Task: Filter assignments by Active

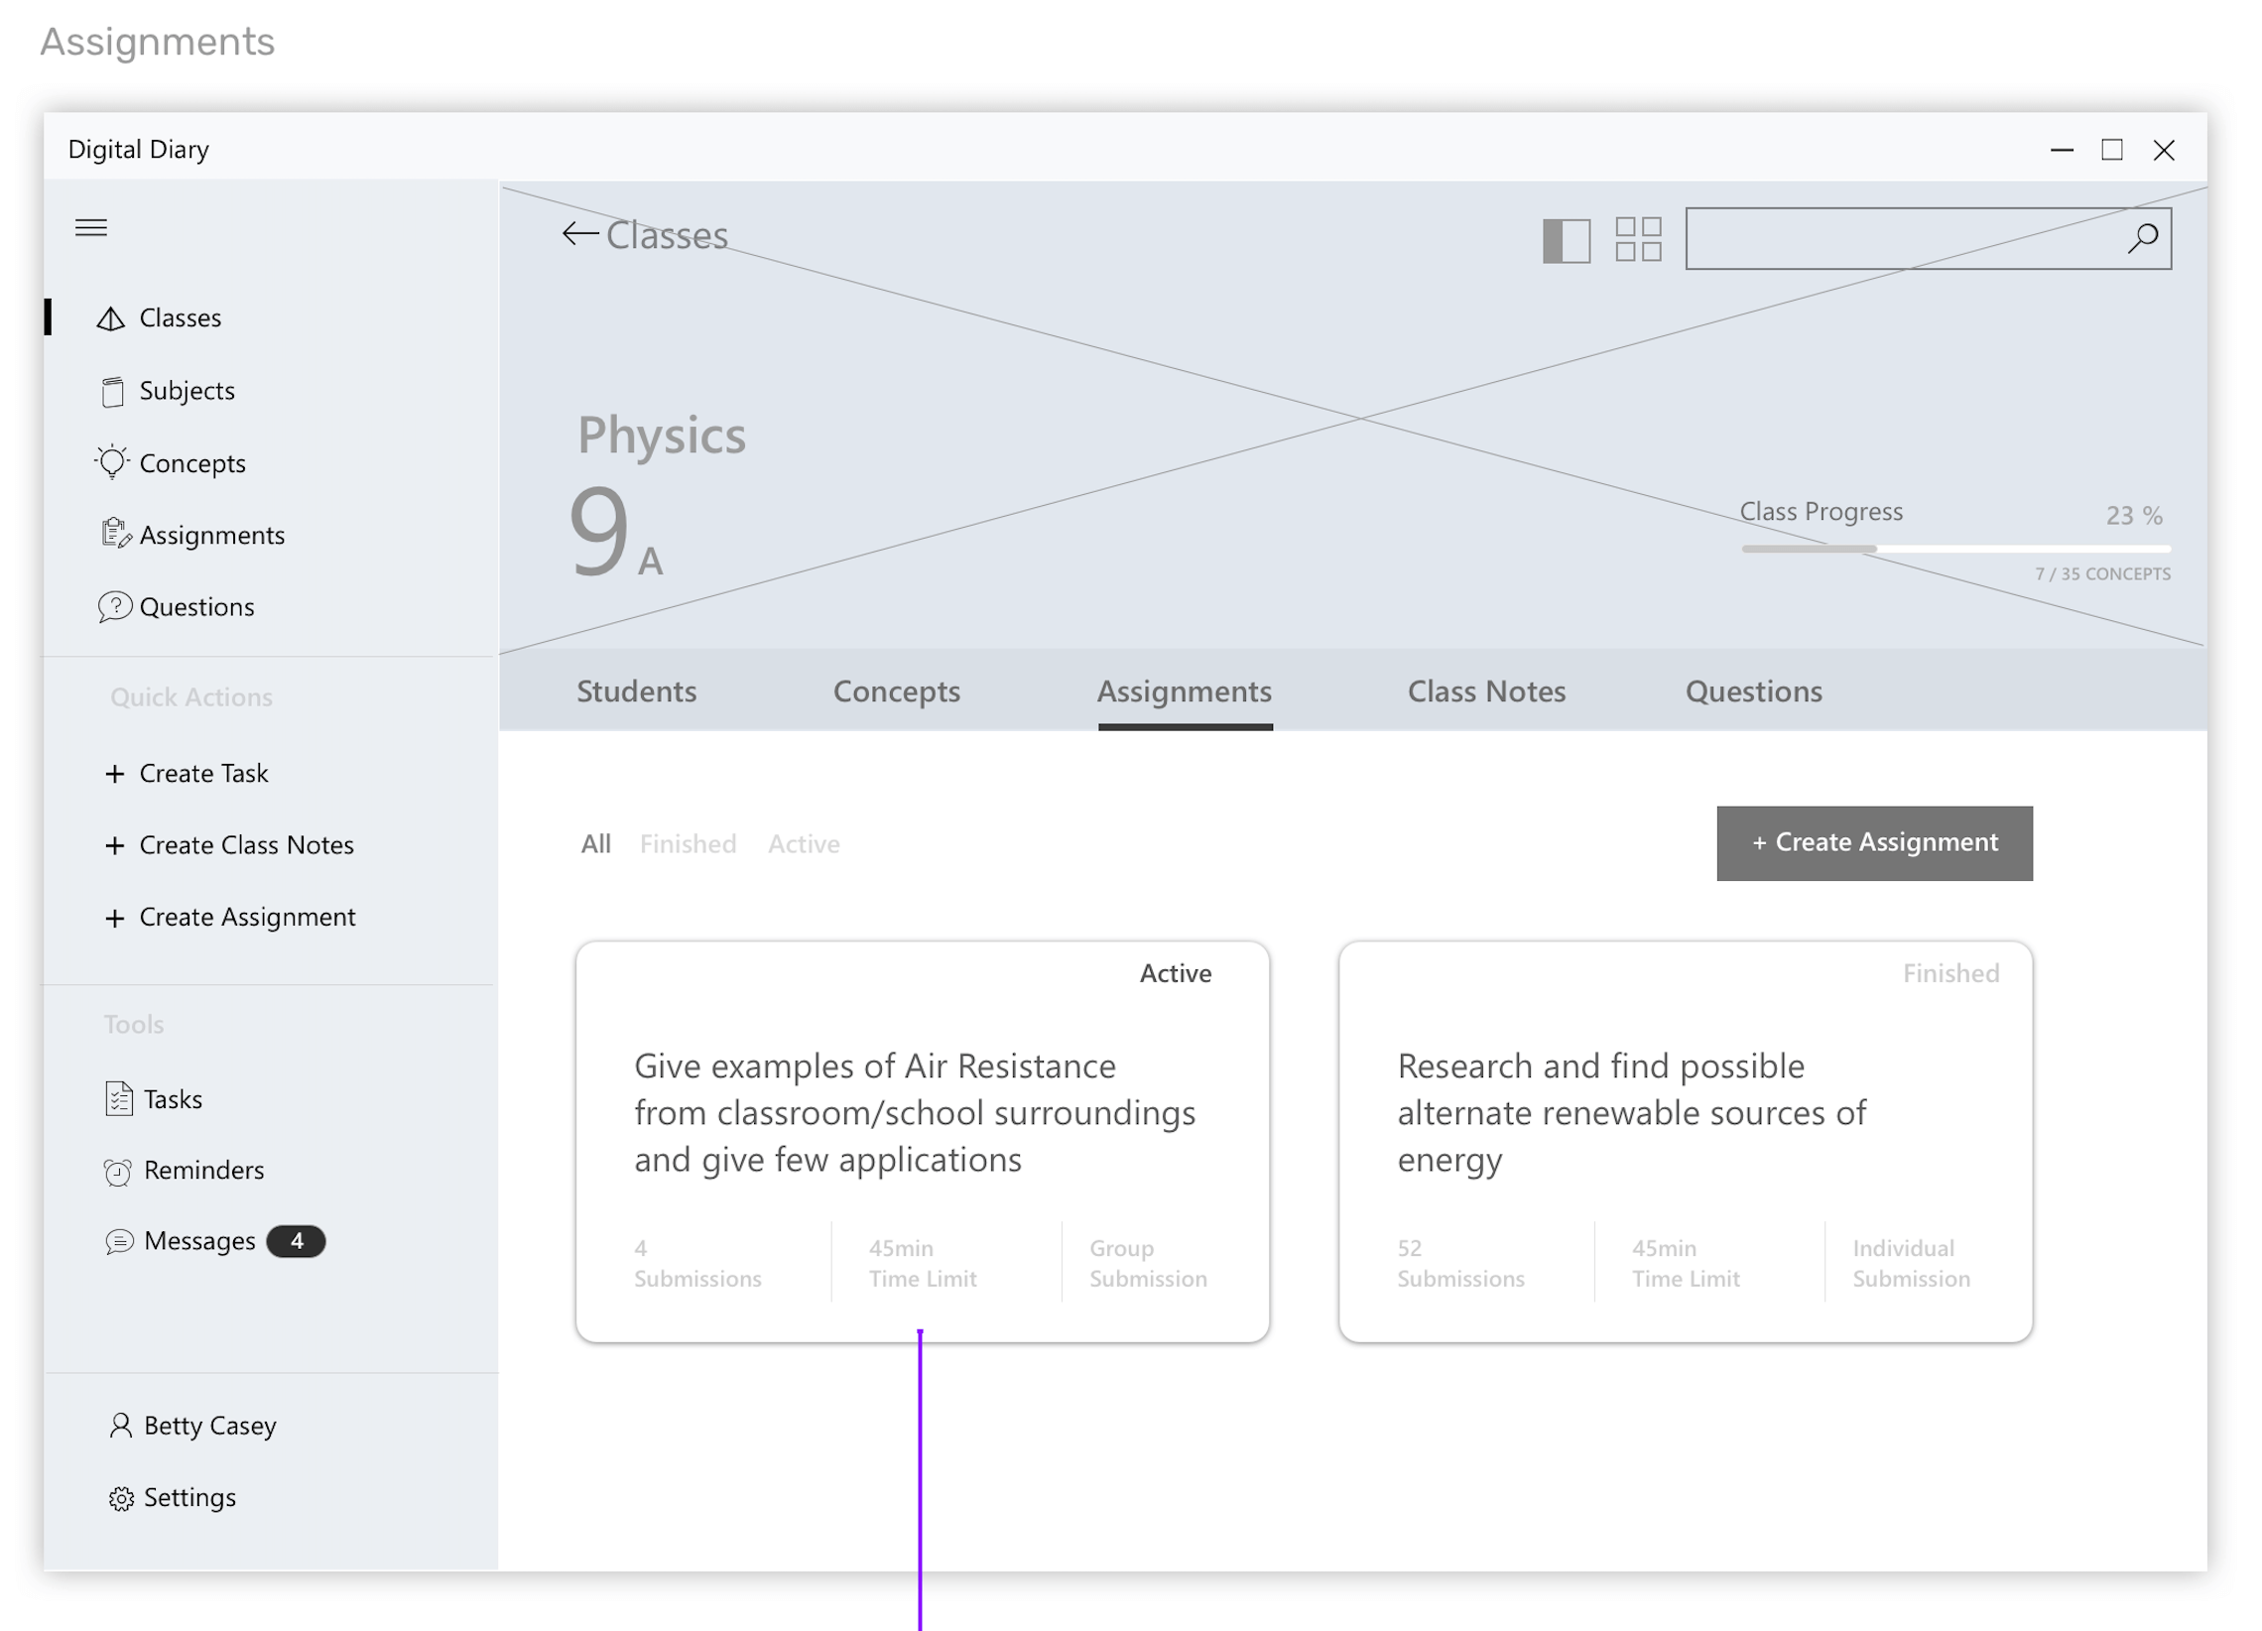Action: pyautogui.click(x=804, y=845)
